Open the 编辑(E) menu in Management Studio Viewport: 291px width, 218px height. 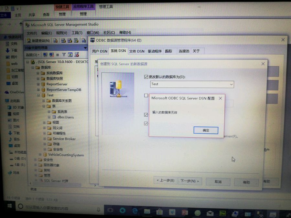pos(46,33)
